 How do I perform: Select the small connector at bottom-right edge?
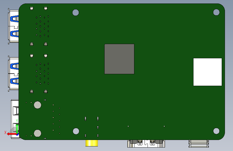point(199,143)
